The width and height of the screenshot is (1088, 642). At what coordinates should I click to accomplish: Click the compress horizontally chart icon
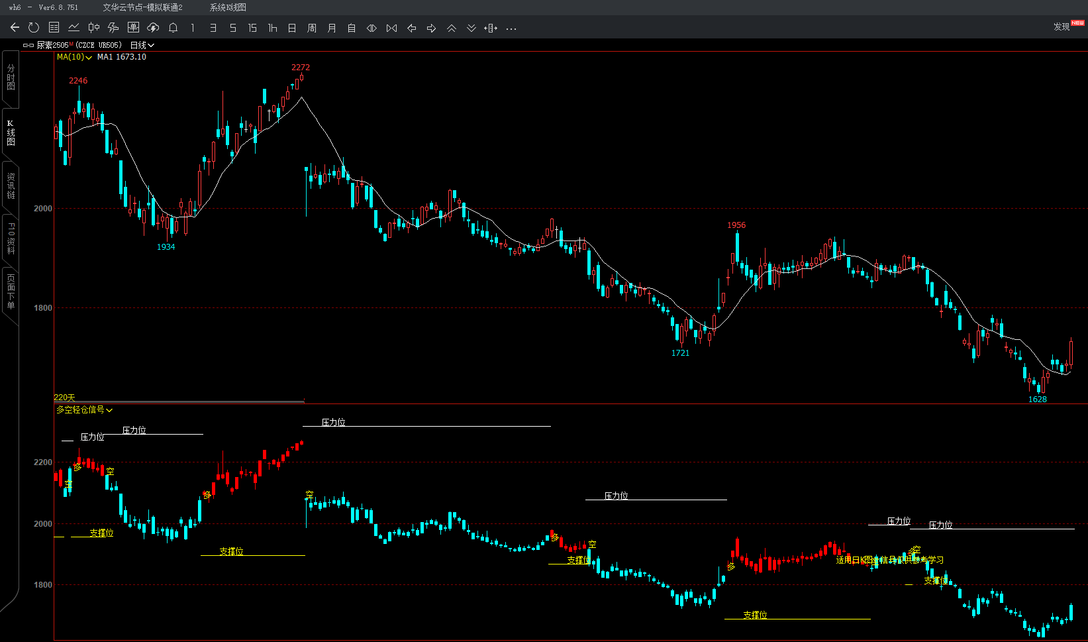(x=392, y=28)
